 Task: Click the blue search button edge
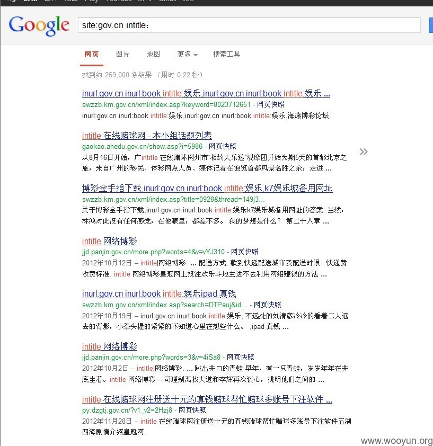tap(431, 25)
